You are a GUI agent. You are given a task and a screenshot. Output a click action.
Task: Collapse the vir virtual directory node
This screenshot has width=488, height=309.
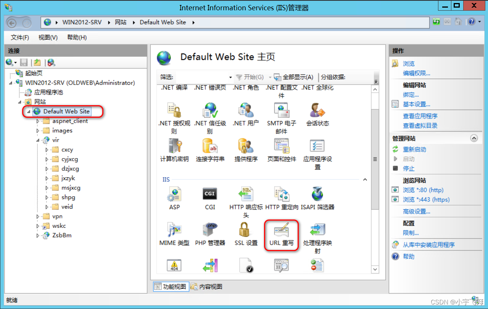pos(38,140)
